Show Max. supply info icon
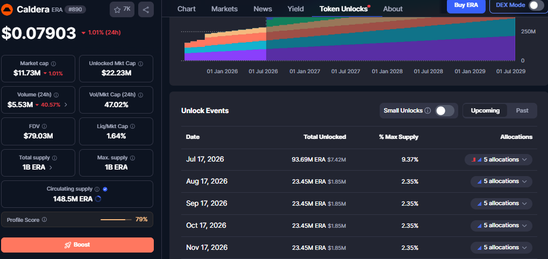This screenshot has width=548, height=259. tap(133, 158)
